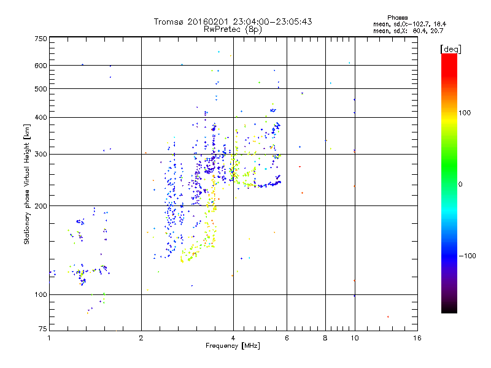
Task: Click the colorbar tick label '100'
Action: [465, 113]
